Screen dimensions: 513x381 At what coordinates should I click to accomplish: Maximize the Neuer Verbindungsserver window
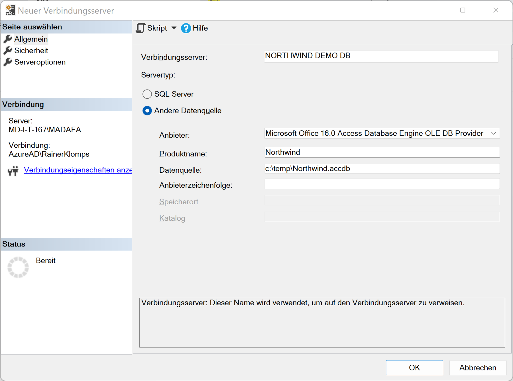(463, 10)
